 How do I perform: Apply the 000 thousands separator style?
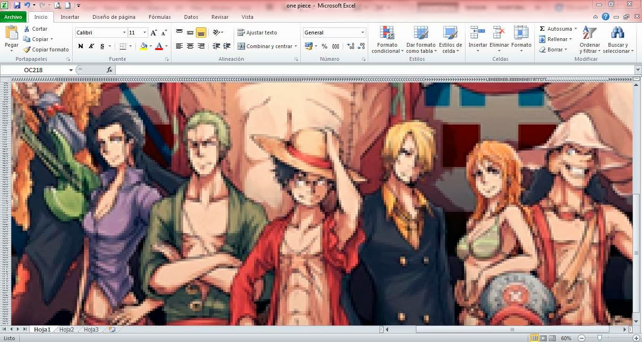(335, 46)
